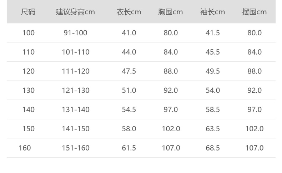Click the 尺码 column header

tap(28, 12)
